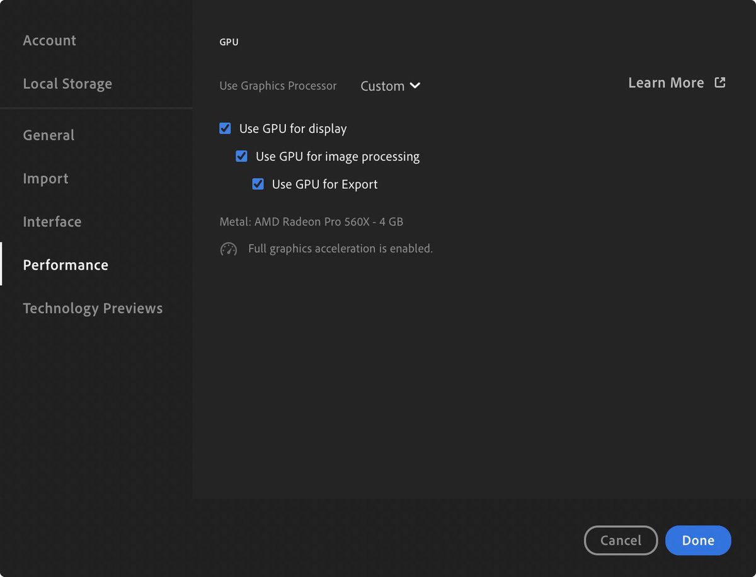Select the Interface settings section
756x577 pixels.
tap(52, 221)
